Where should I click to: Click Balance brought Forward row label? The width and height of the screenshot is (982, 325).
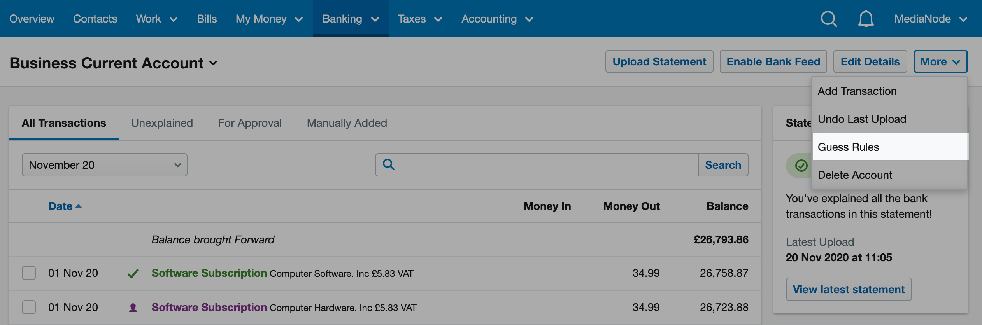coord(213,239)
